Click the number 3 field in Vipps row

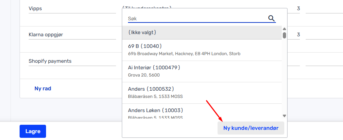pyautogui.click(x=294, y=9)
